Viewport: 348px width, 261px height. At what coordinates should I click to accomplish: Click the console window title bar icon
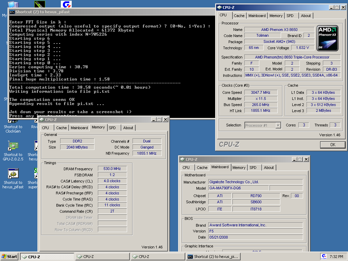(x=12, y=12)
